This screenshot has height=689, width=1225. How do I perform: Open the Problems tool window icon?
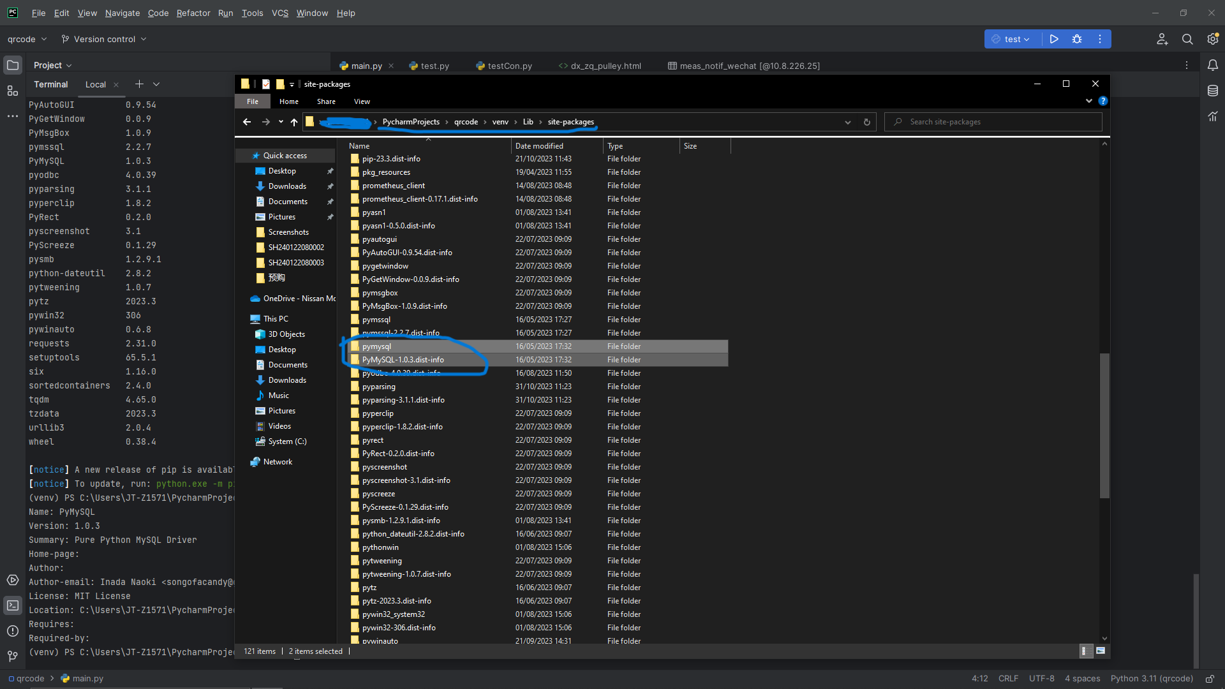click(13, 631)
